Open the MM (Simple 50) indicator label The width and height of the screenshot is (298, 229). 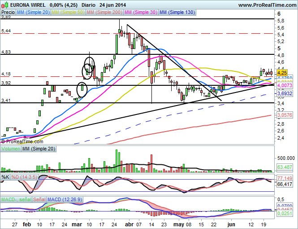pos(68,13)
